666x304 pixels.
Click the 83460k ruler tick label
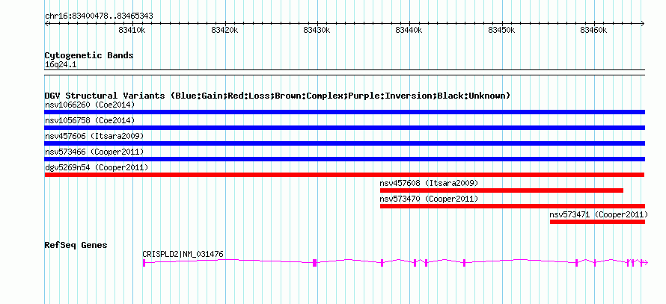point(594,30)
